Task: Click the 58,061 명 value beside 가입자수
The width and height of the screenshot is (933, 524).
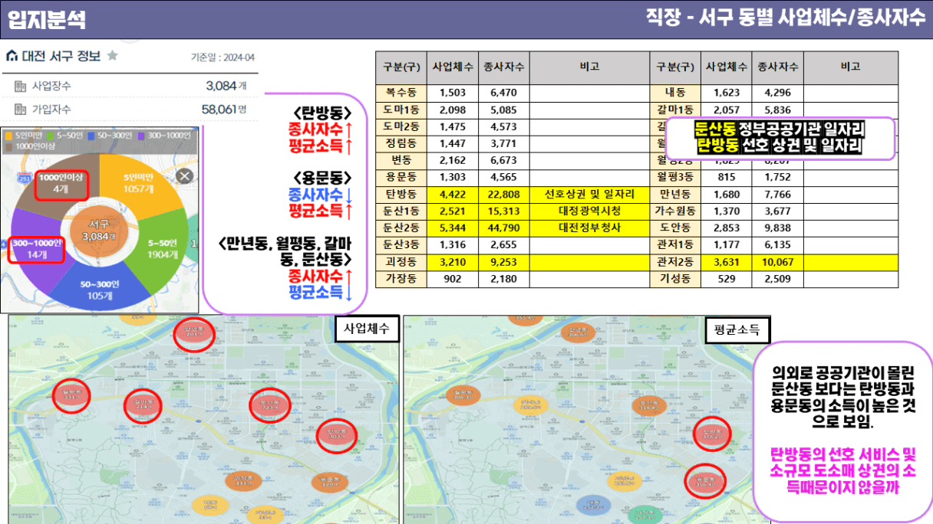Action: click(224, 110)
